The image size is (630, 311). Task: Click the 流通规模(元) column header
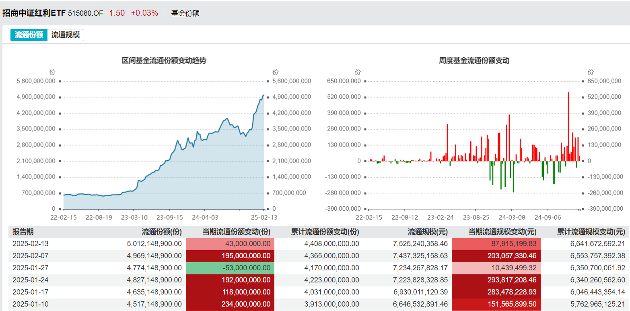[427, 232]
